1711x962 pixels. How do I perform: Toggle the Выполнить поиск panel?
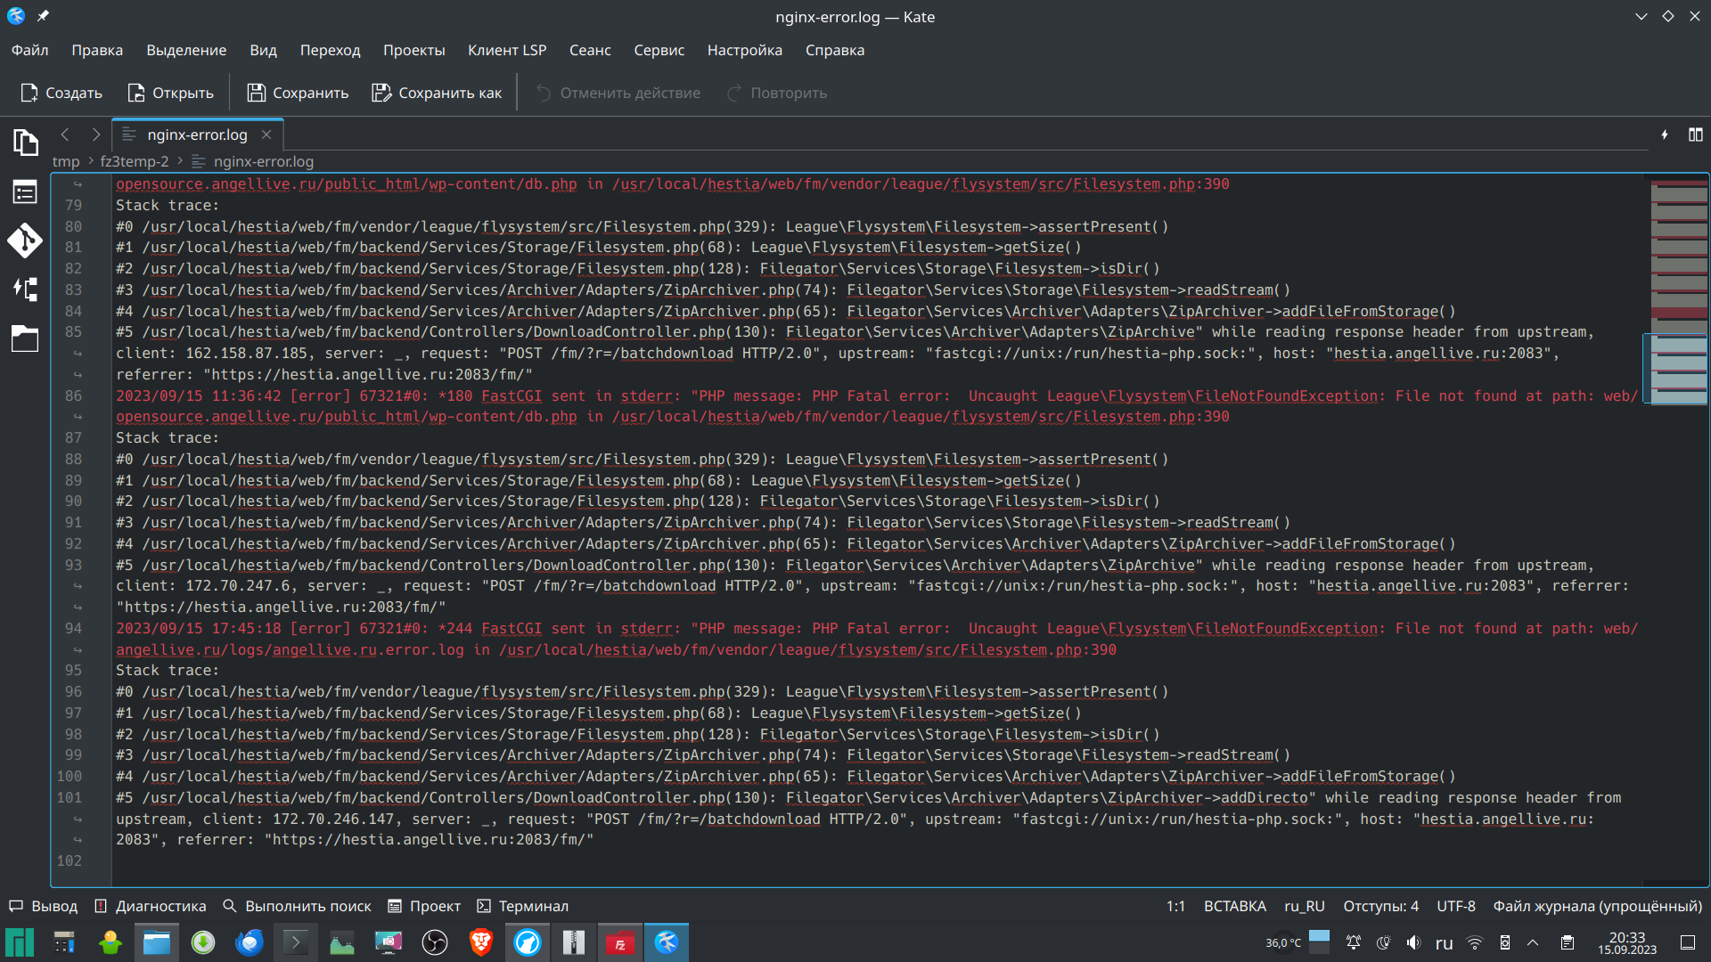pos(297,906)
